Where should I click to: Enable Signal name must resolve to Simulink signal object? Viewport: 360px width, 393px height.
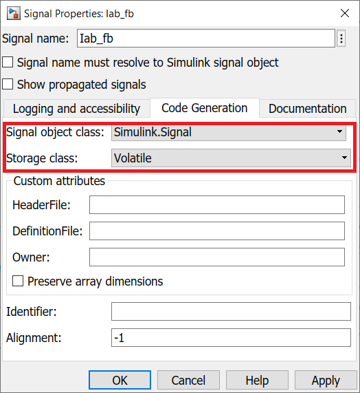[x=8, y=62]
